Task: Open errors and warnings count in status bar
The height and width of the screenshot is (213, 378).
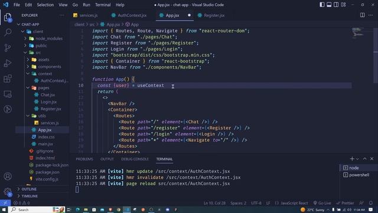Action: (x=22, y=203)
